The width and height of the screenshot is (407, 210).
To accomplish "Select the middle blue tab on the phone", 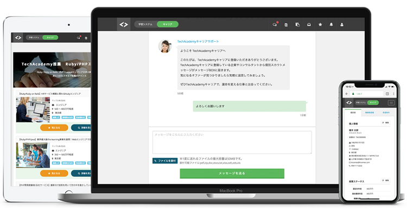I will click(370, 113).
